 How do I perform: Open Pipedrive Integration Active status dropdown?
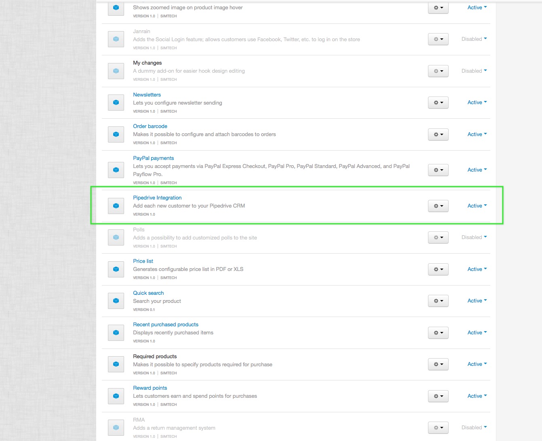477,206
